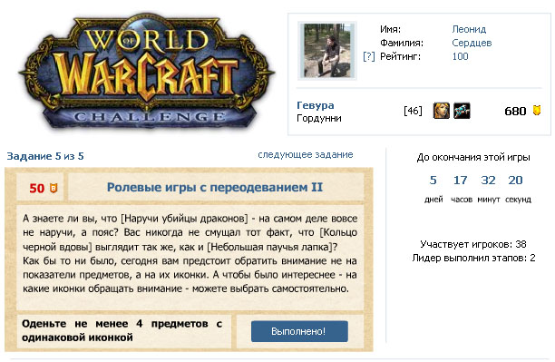Click the [?] rating help link
Viewport: 555px width, 362px height.
tap(368, 56)
